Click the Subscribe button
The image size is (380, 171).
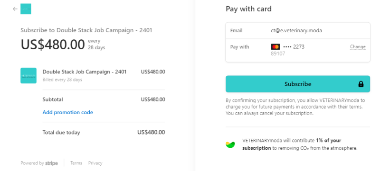coord(298,84)
